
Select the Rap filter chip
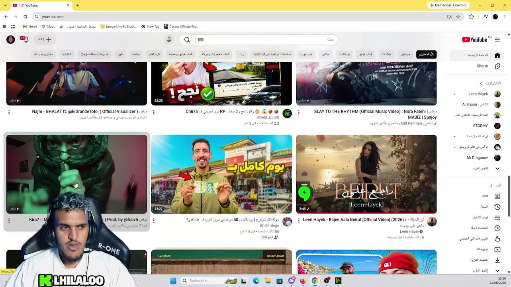(x=241, y=54)
